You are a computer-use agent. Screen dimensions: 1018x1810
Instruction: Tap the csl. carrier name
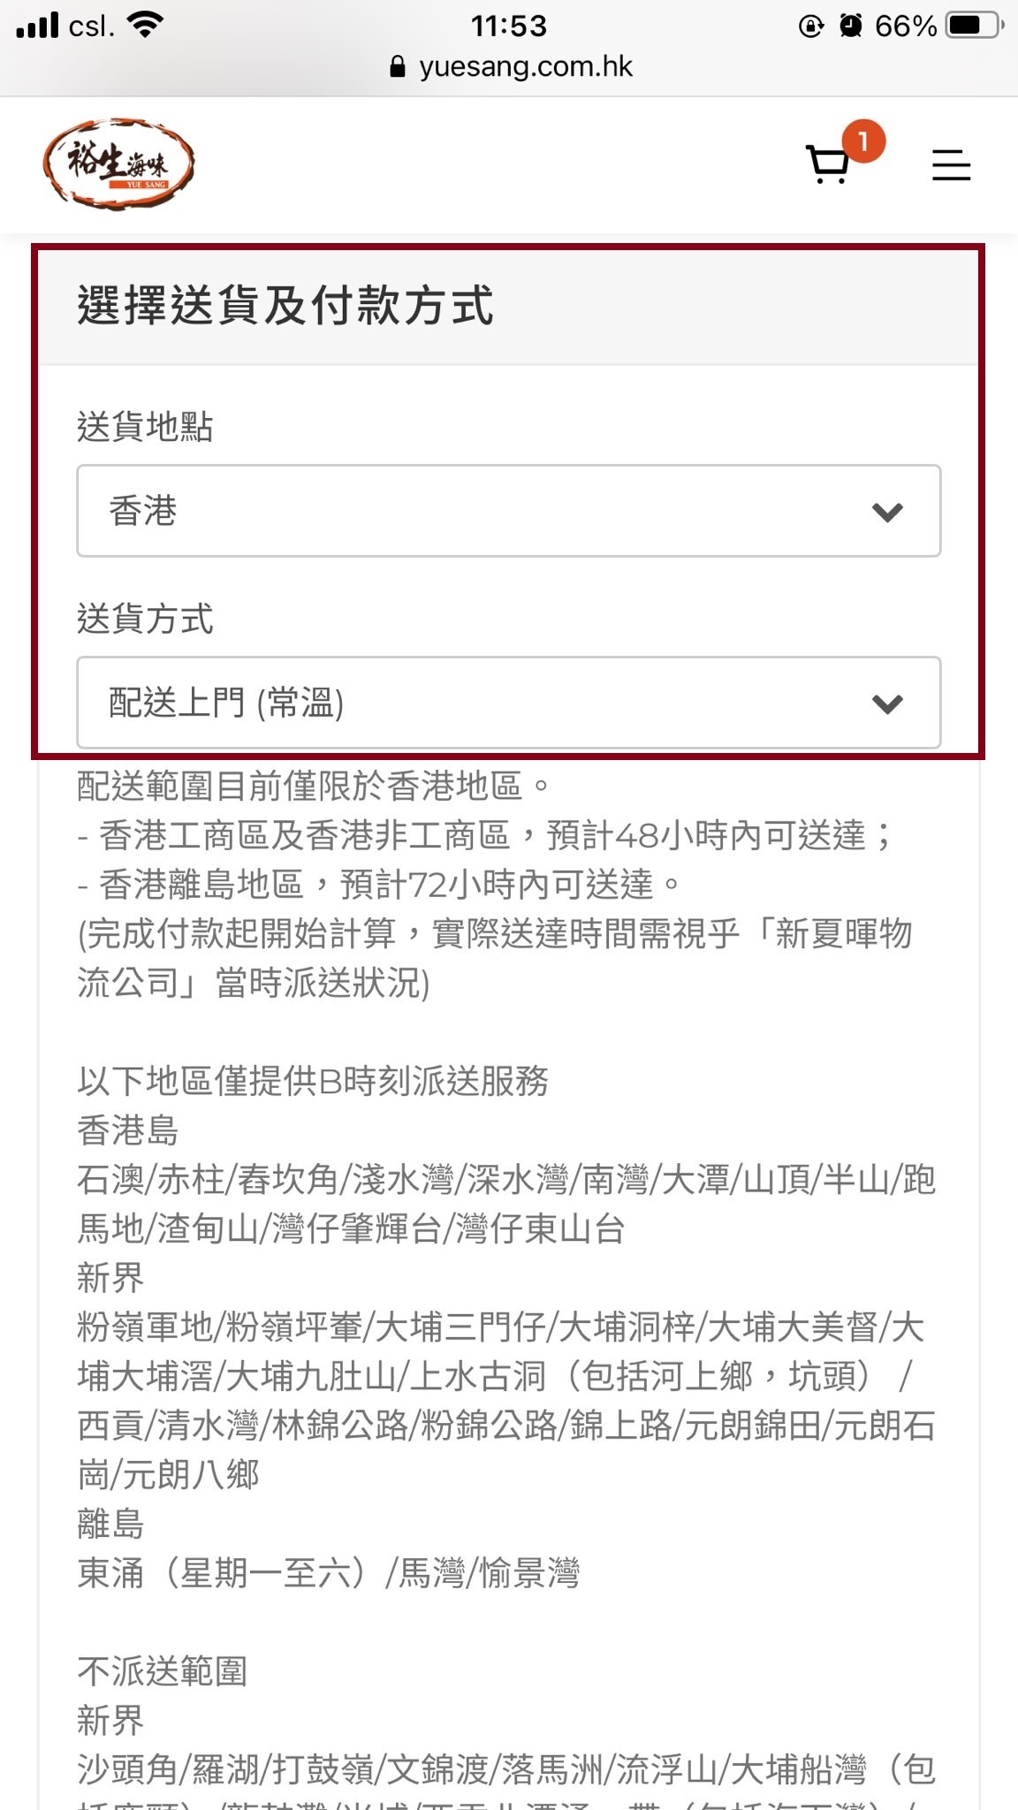91,26
